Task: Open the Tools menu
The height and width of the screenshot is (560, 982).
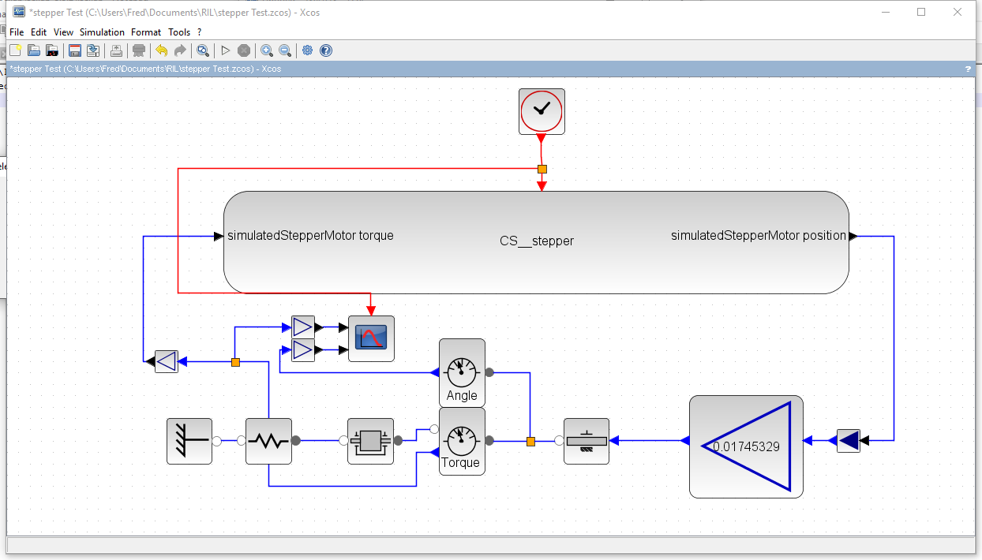Action: [179, 32]
